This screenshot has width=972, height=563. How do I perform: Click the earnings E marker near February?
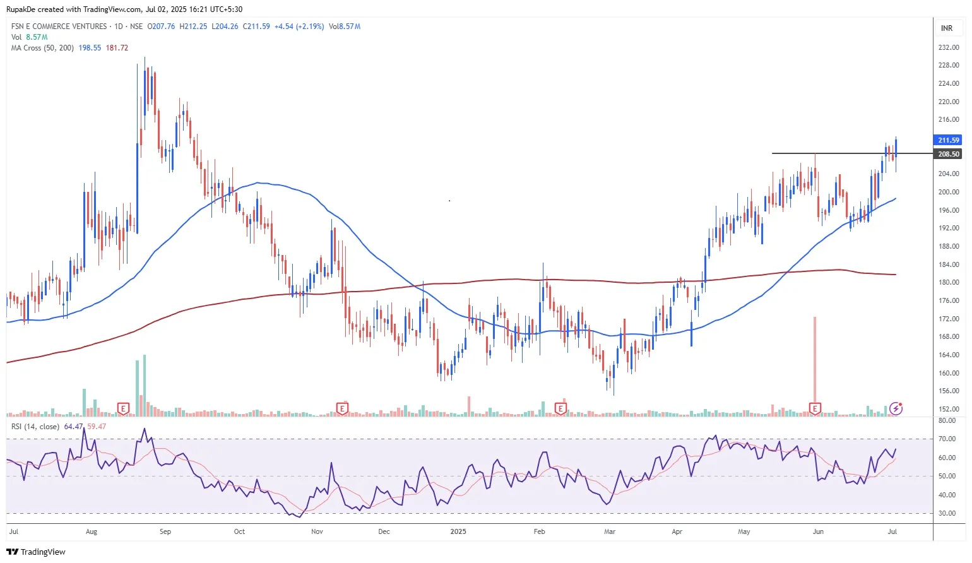point(560,409)
